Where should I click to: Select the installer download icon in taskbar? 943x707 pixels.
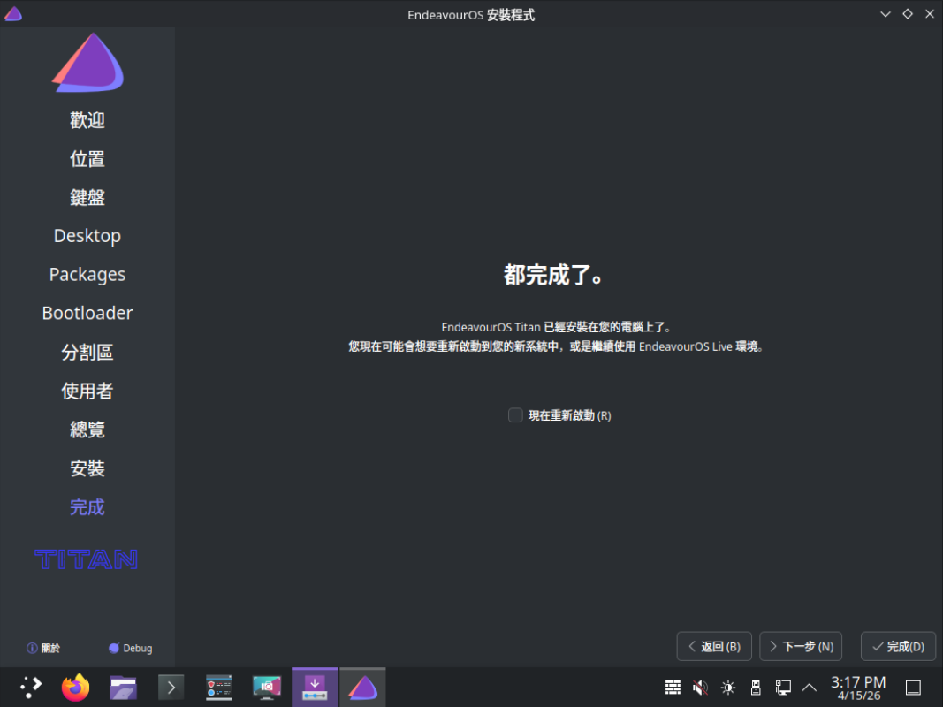(x=315, y=687)
